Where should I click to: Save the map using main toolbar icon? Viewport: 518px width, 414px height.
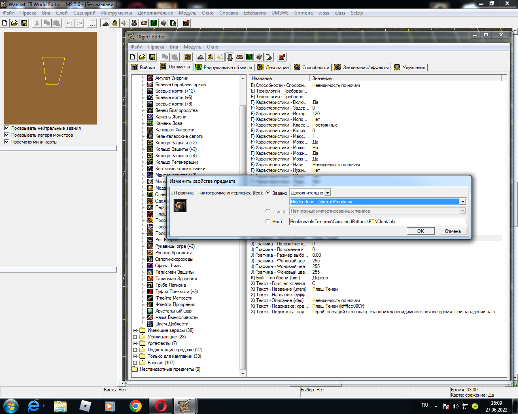point(24,23)
